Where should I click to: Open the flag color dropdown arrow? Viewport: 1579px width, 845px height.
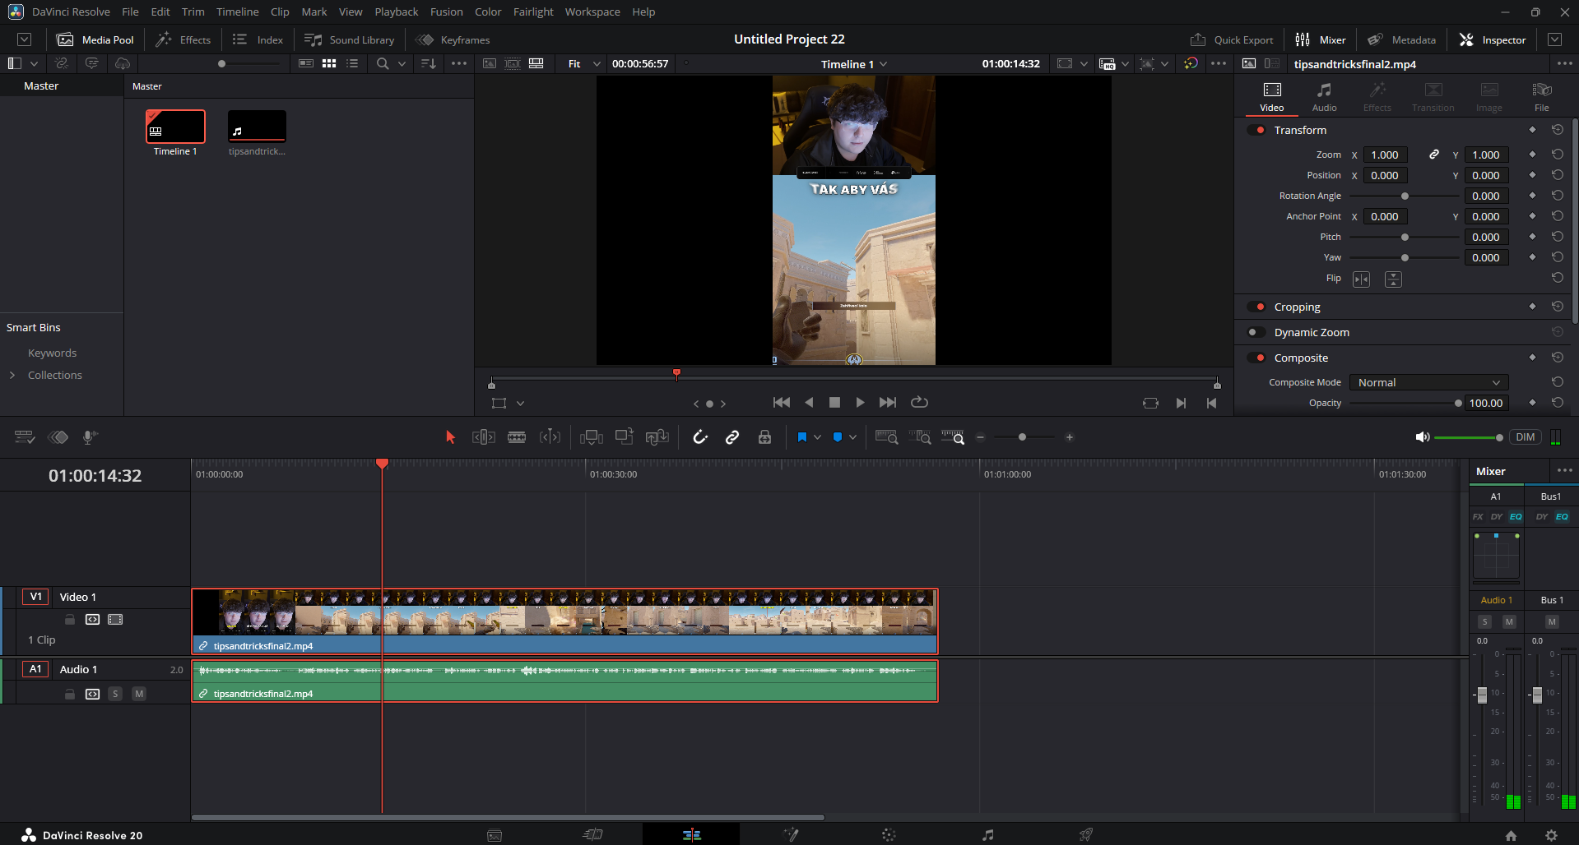[x=817, y=437]
